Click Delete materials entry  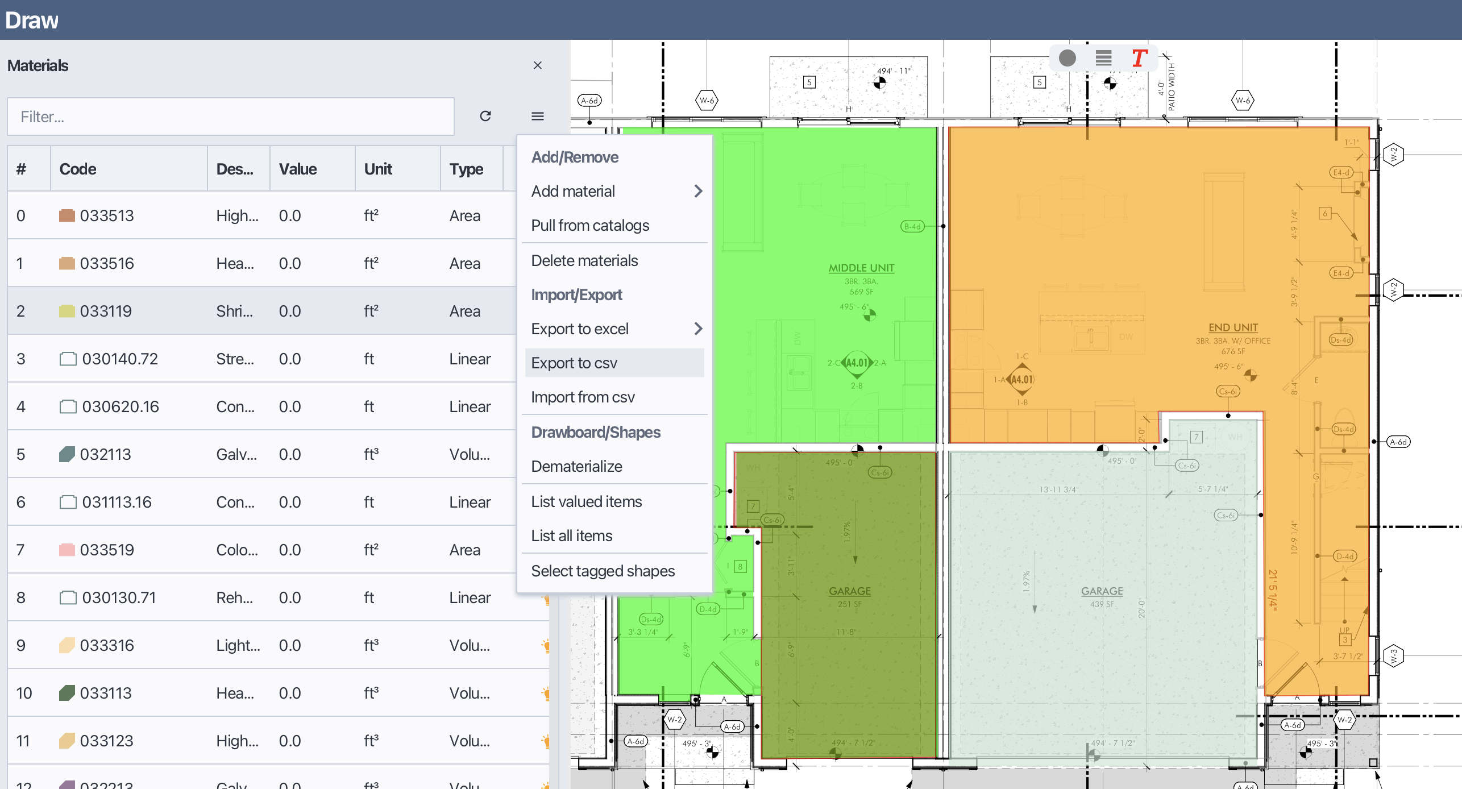[584, 260]
